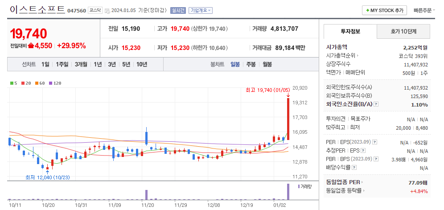Click the 77.09배 sector PER value
This screenshot has width=444, height=210.
pos(418,182)
